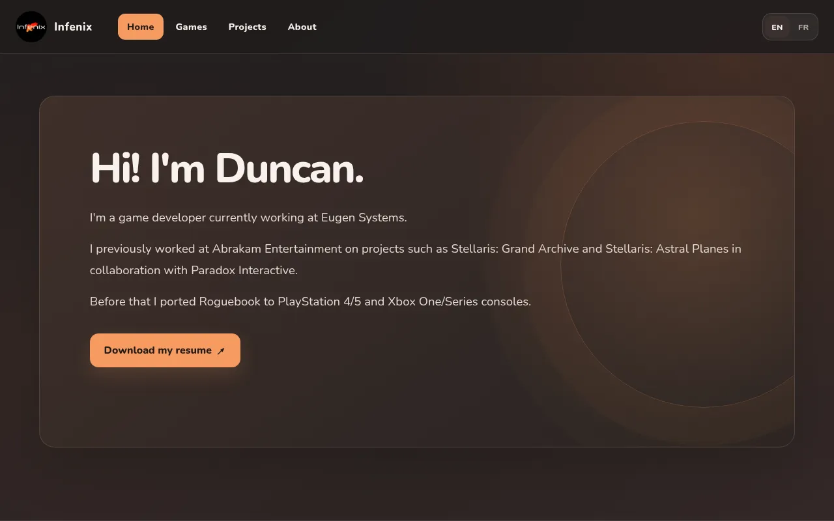Click the Download my resume button
This screenshot has width=834, height=521.
[x=165, y=350]
